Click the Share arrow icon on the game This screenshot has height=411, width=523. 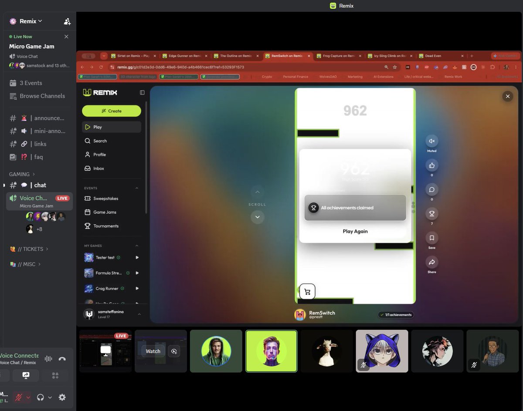pyautogui.click(x=431, y=262)
